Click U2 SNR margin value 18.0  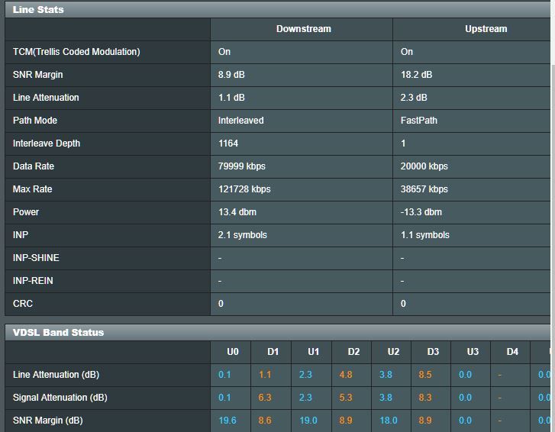click(389, 421)
